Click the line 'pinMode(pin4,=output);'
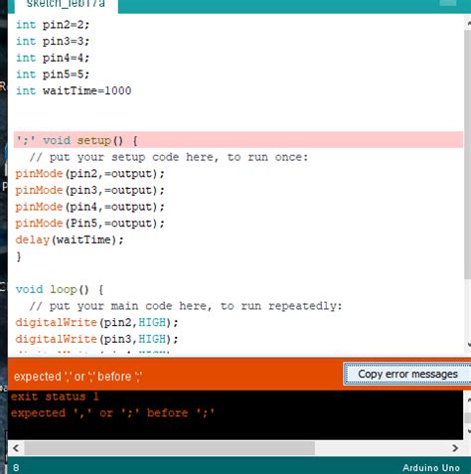471x474 pixels. tap(89, 207)
